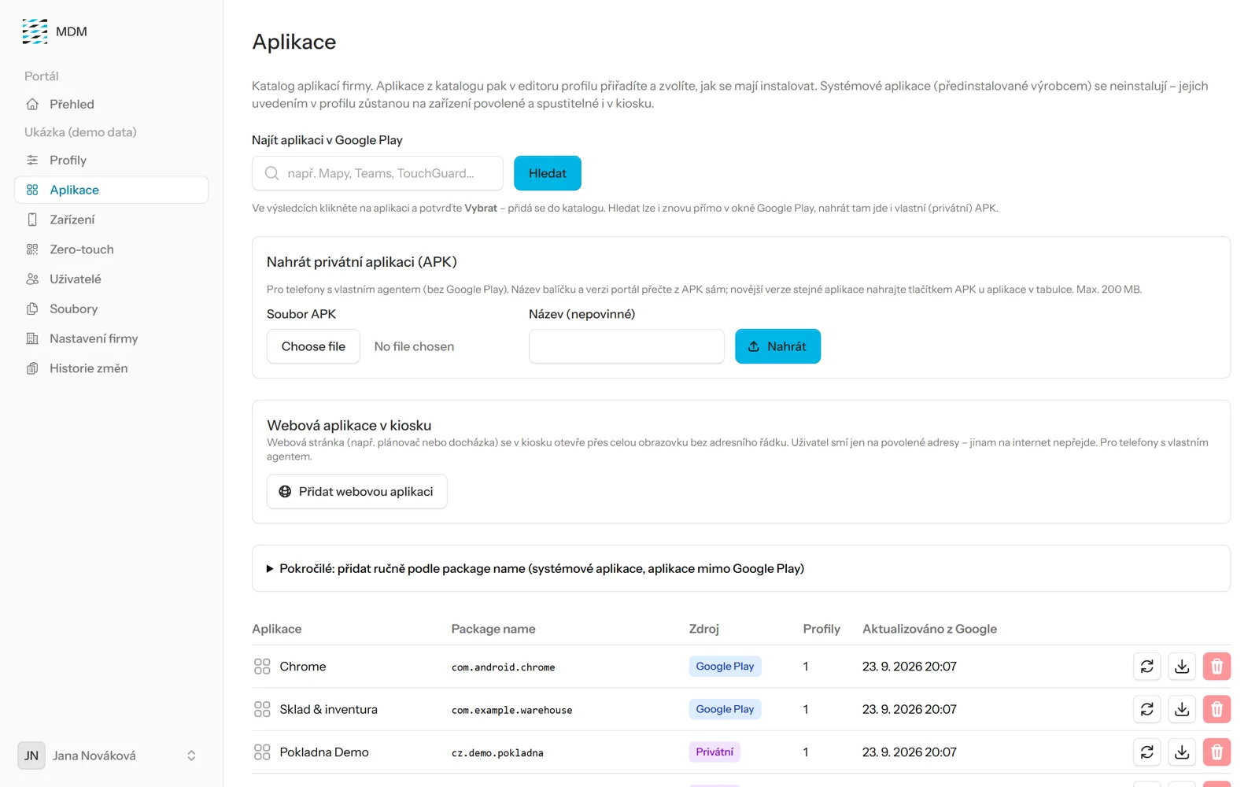1259x787 pixels.
Task: Open Jana Nováková account switcher
Action: pyautogui.click(x=111, y=756)
